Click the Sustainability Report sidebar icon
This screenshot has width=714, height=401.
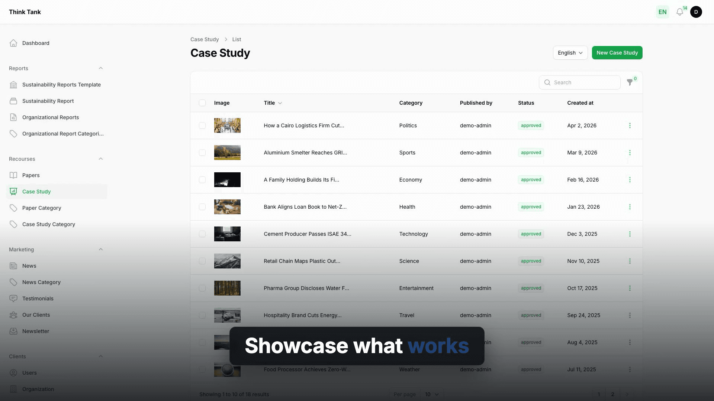(13, 101)
